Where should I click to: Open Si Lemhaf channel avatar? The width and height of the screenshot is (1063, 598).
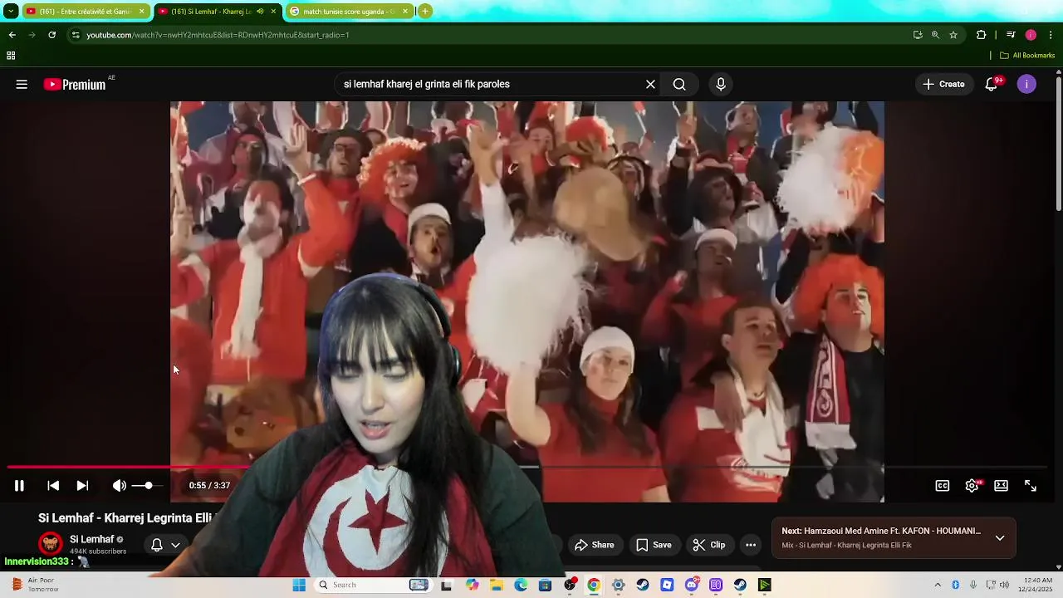point(51,544)
